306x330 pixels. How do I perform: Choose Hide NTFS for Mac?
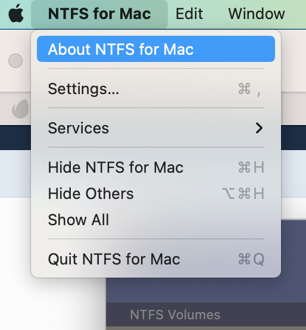pos(156,167)
